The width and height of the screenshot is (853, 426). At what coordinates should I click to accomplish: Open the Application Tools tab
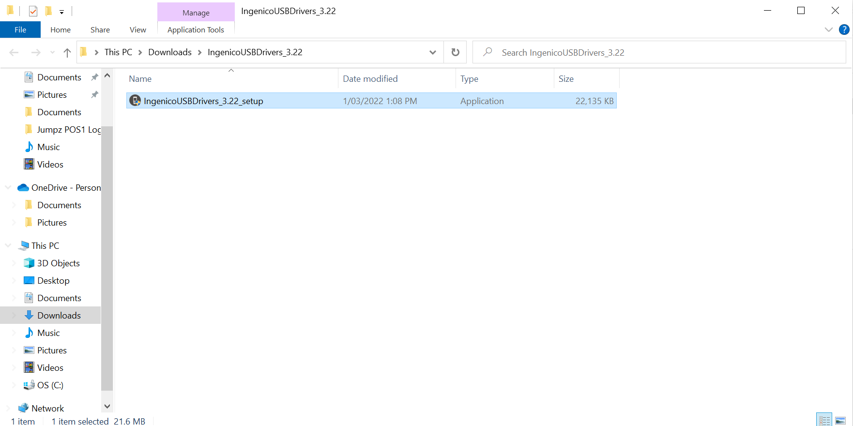pos(196,30)
